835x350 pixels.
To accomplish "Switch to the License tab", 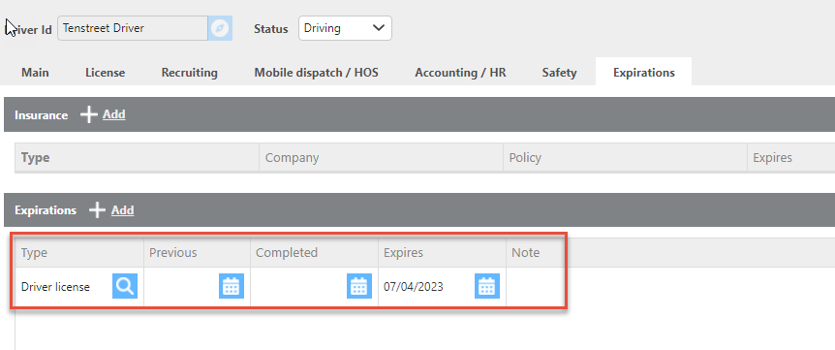I will [x=105, y=73].
